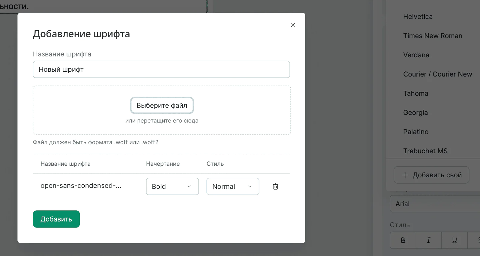Pick Trebuchet MS font
This screenshot has height=256, width=480.
click(425, 151)
